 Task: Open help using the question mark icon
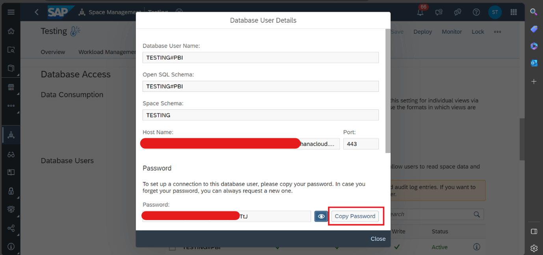pos(476,12)
